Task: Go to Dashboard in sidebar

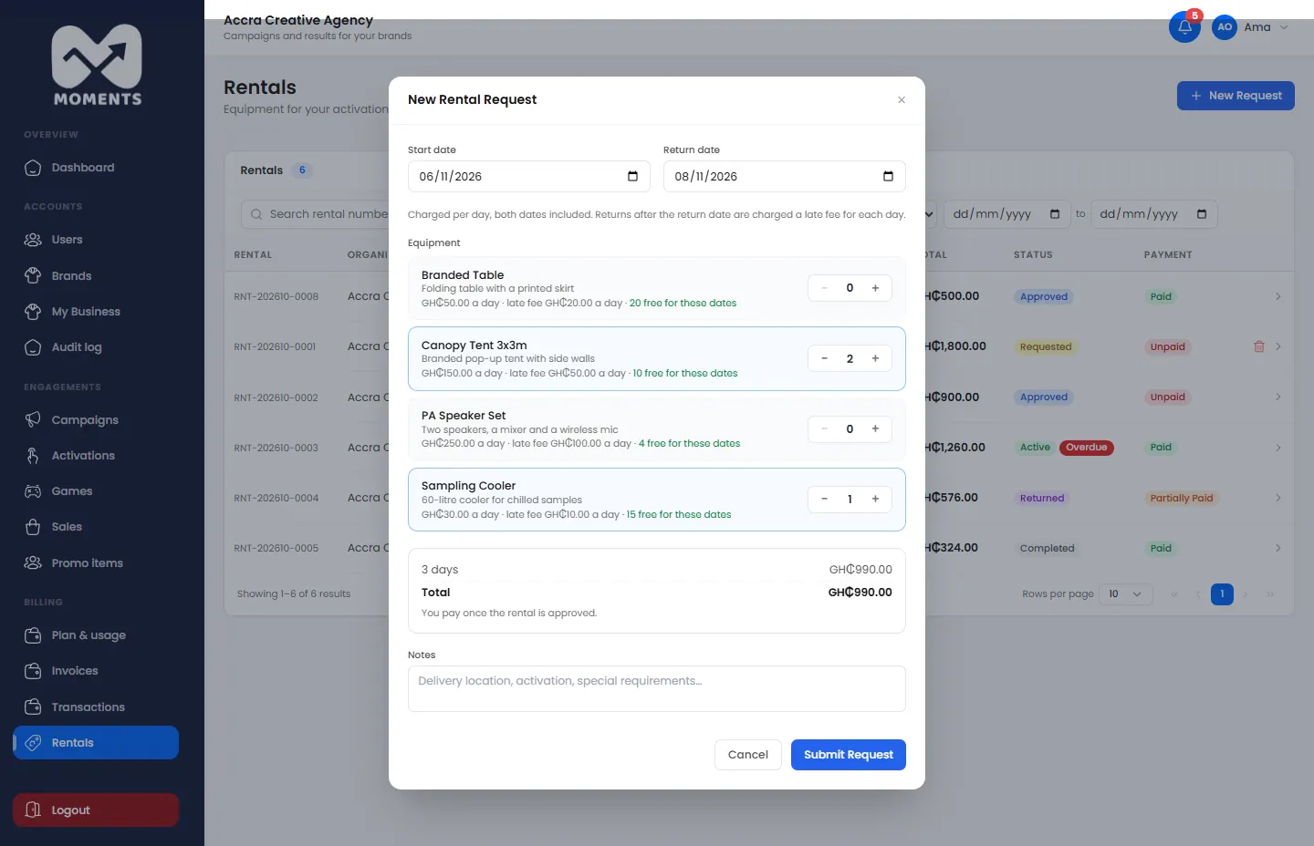Action: (x=96, y=168)
